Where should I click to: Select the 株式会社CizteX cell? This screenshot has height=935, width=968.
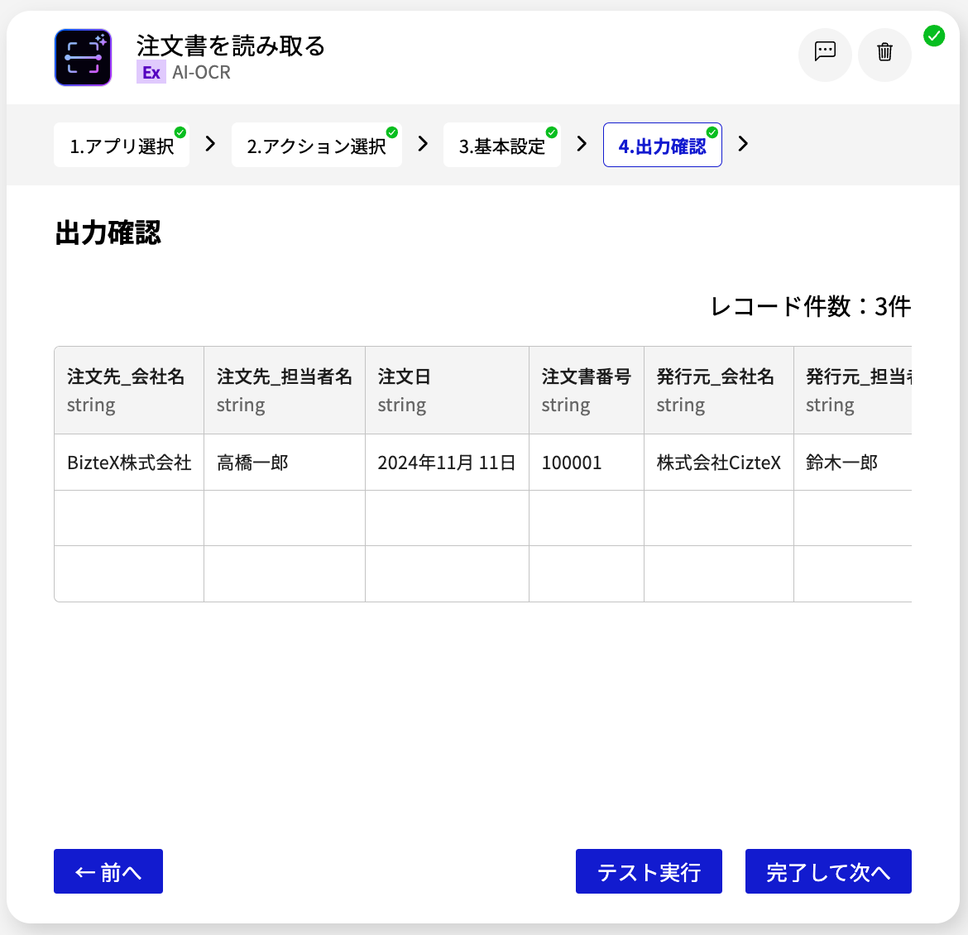(x=719, y=463)
